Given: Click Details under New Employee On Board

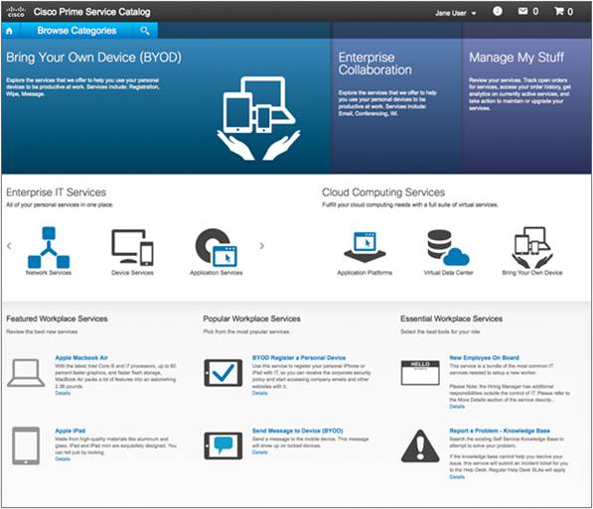Looking at the screenshot, I should pos(457,407).
